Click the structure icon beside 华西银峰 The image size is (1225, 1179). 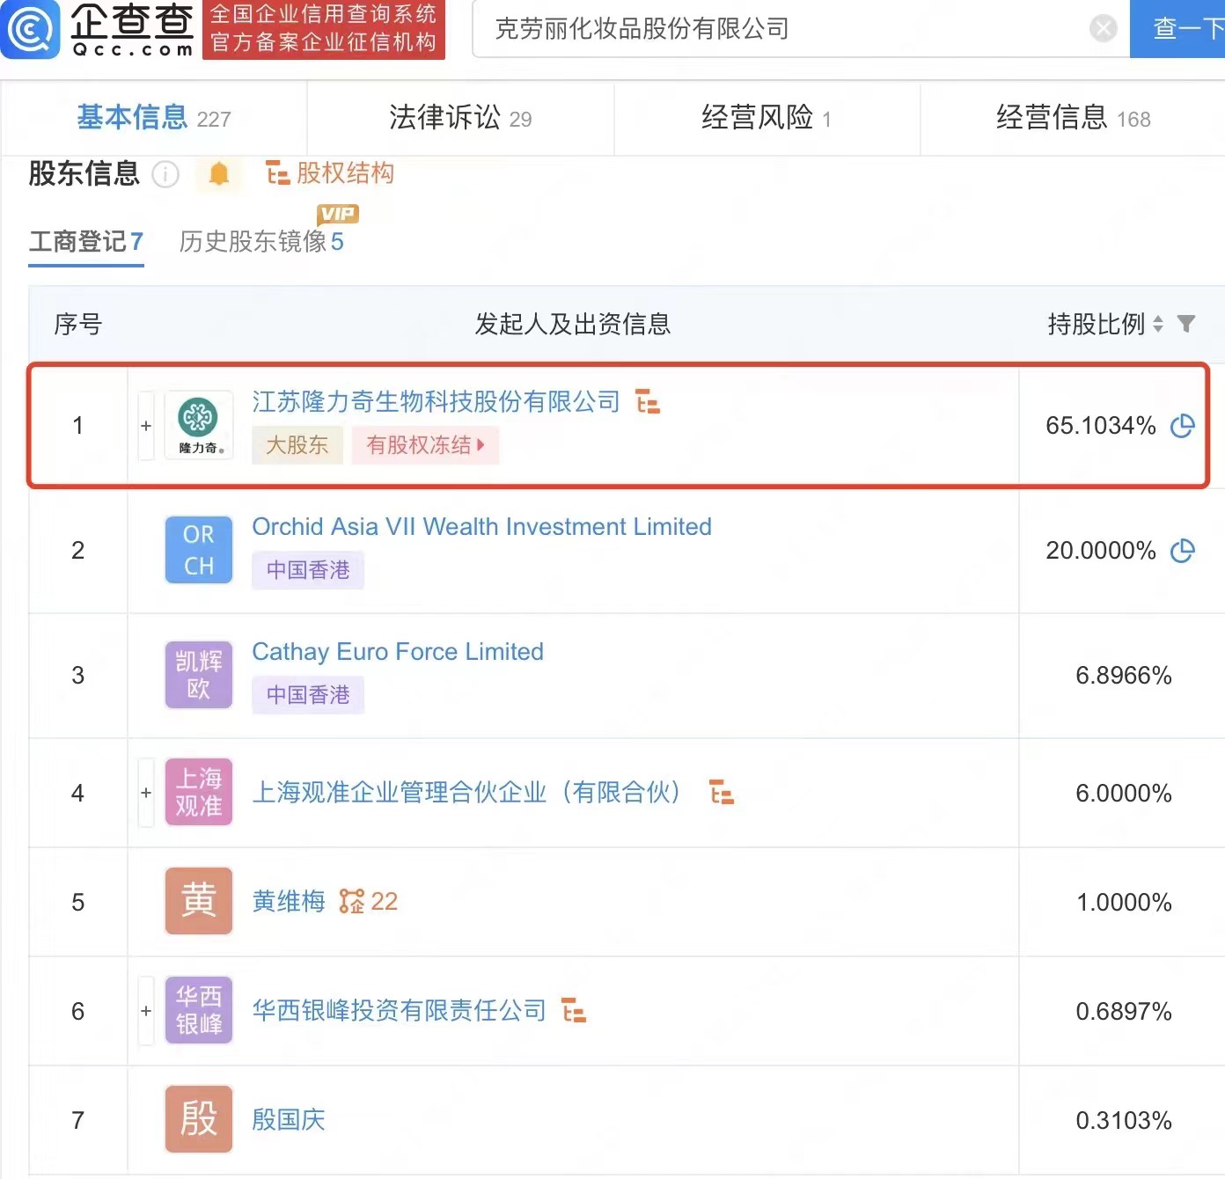[574, 1011]
